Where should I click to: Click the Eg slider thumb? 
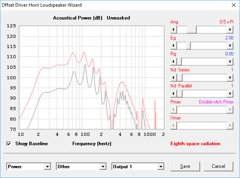[188, 46]
